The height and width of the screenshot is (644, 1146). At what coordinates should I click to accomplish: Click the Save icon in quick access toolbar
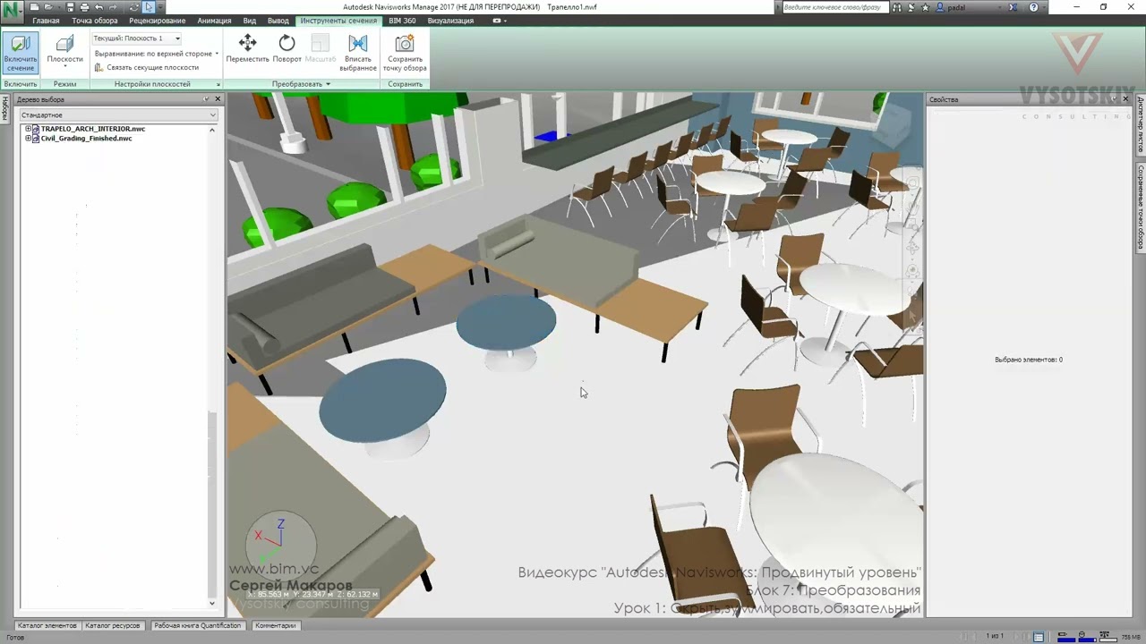[x=71, y=7]
